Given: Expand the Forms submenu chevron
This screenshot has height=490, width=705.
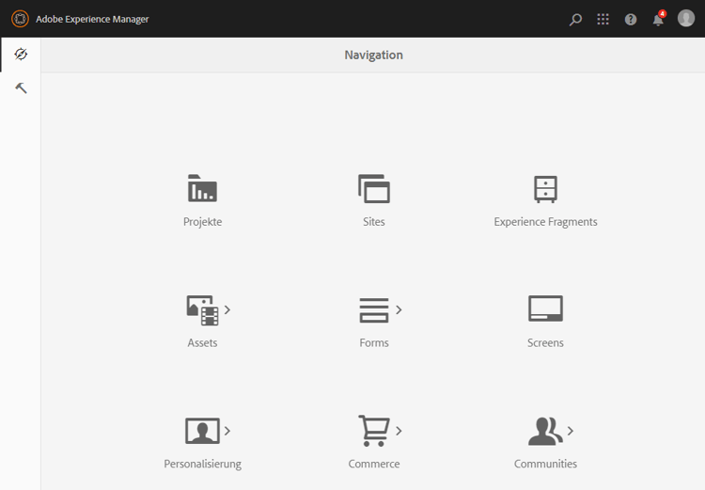Looking at the screenshot, I should (x=399, y=309).
